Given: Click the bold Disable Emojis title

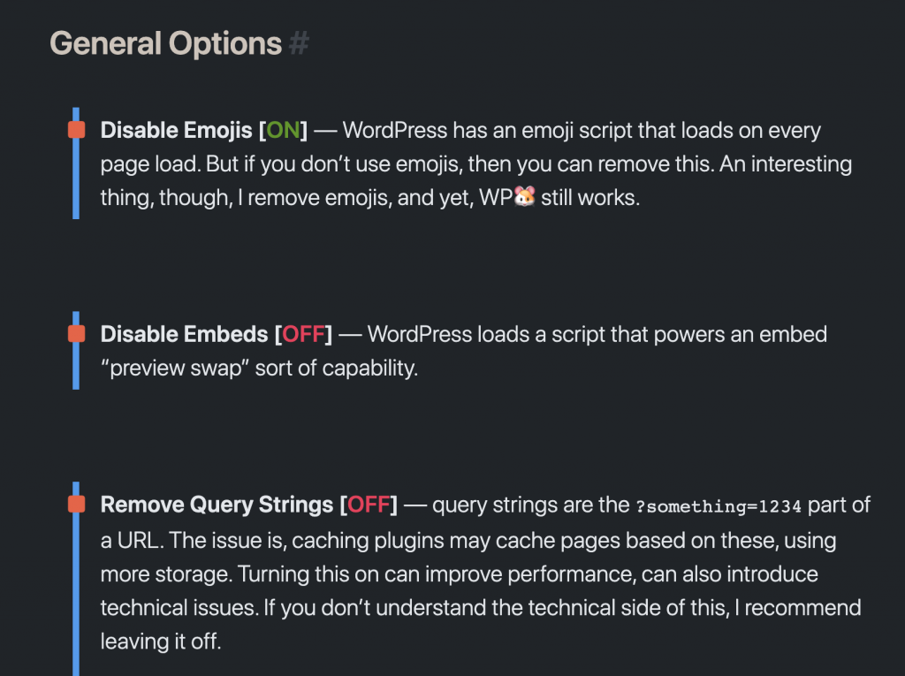Looking at the screenshot, I should [177, 131].
